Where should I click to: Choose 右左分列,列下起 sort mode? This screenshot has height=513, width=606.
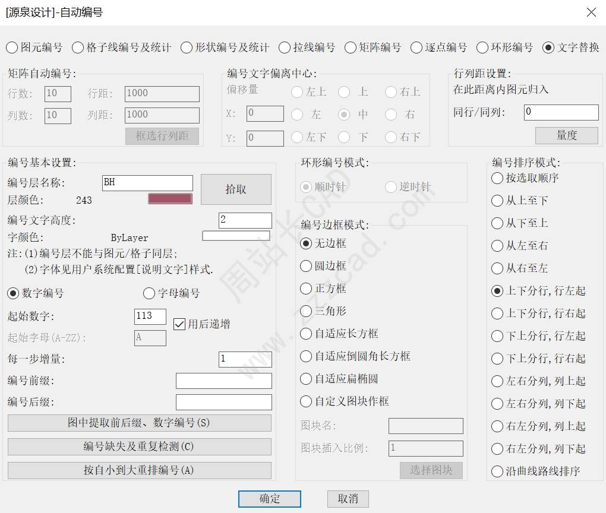pyautogui.click(x=538, y=449)
